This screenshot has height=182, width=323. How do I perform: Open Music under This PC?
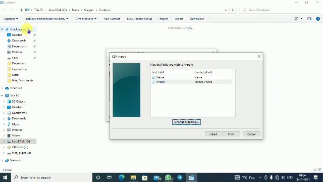coord(16,124)
